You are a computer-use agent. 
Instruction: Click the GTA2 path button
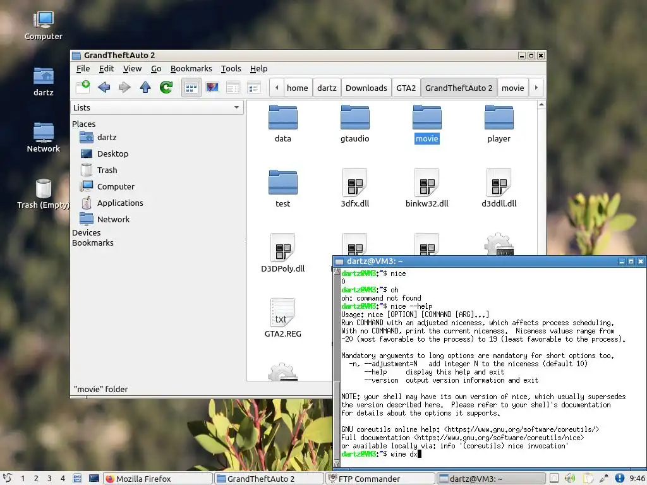(406, 88)
